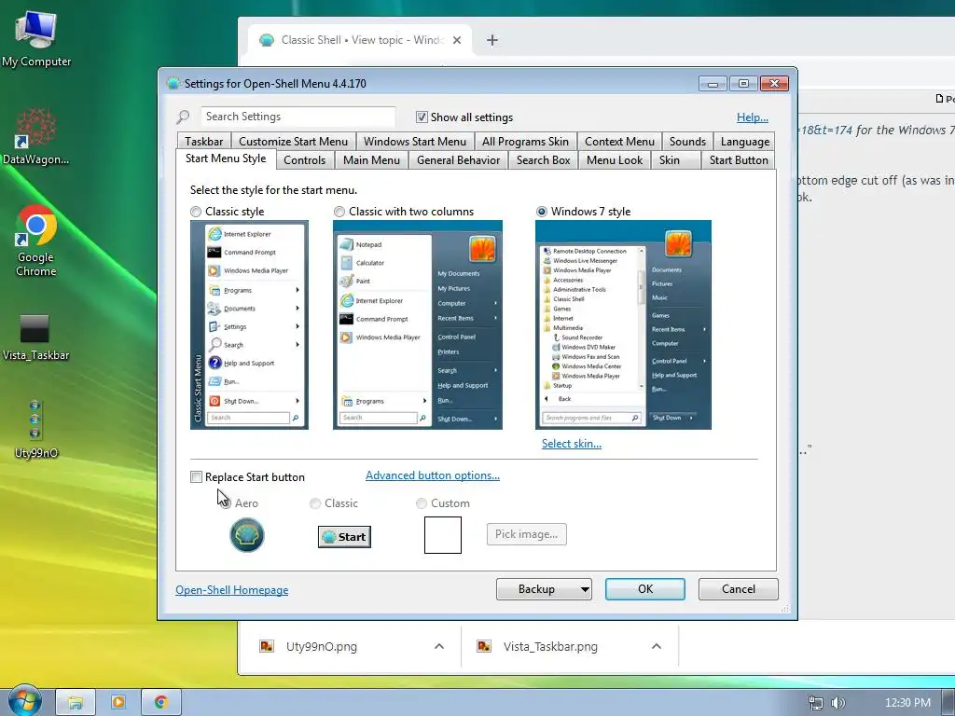Open Windows Explorer from the taskbar
This screenshot has height=716, width=955.
76,702
